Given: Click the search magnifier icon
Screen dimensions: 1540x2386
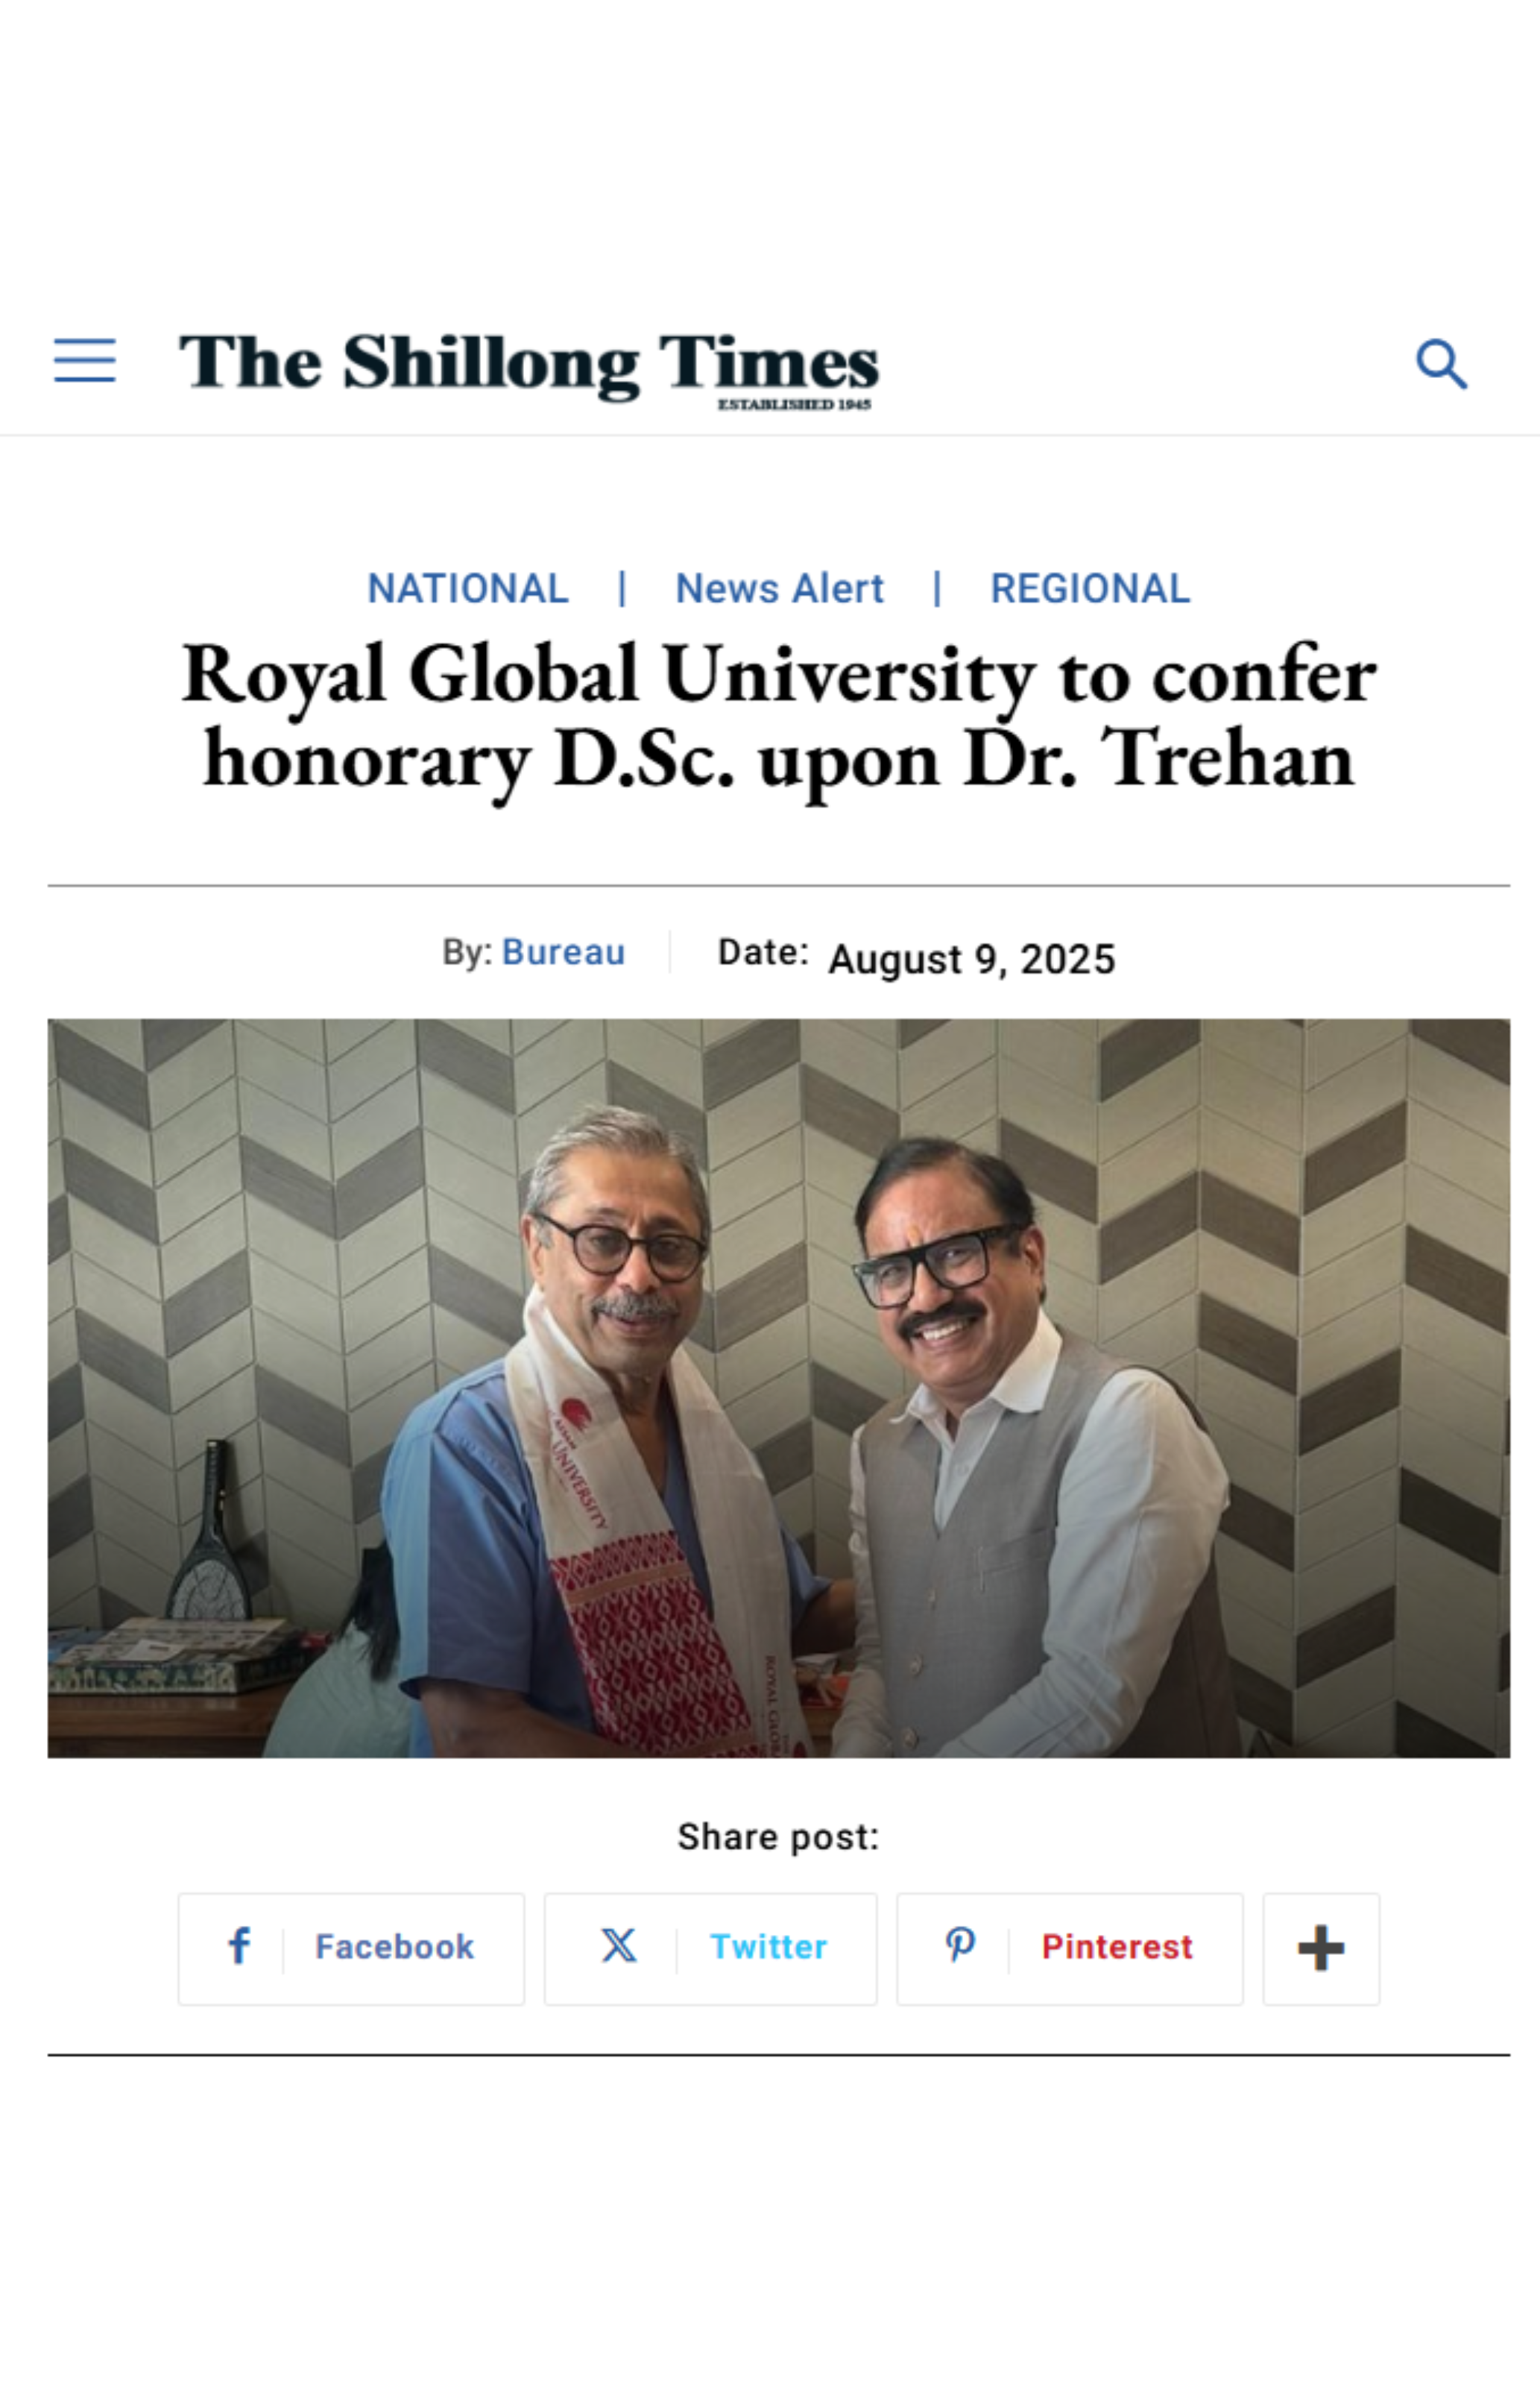Looking at the screenshot, I should click(1441, 363).
